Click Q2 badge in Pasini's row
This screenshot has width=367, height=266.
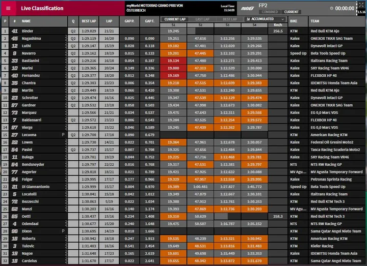[x=73, y=150]
